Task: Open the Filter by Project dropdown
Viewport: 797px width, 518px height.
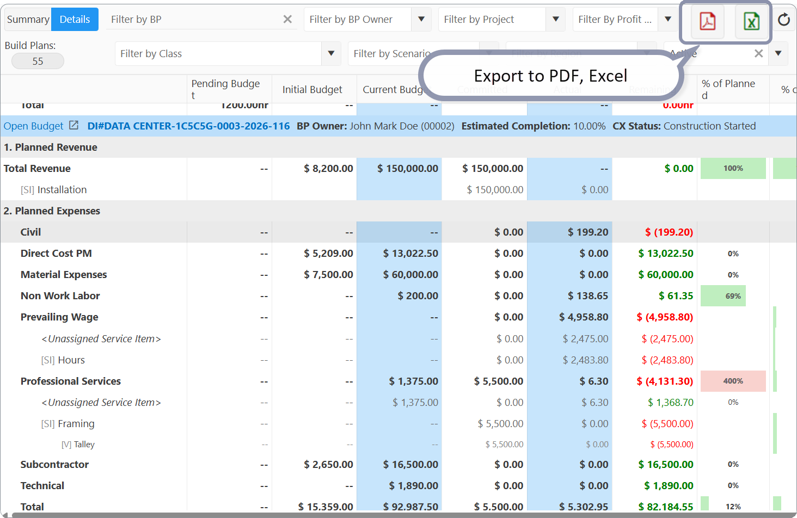Action: tap(556, 20)
